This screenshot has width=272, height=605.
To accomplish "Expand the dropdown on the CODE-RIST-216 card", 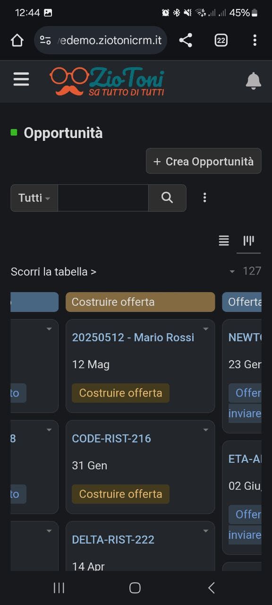I will coord(205,430).
